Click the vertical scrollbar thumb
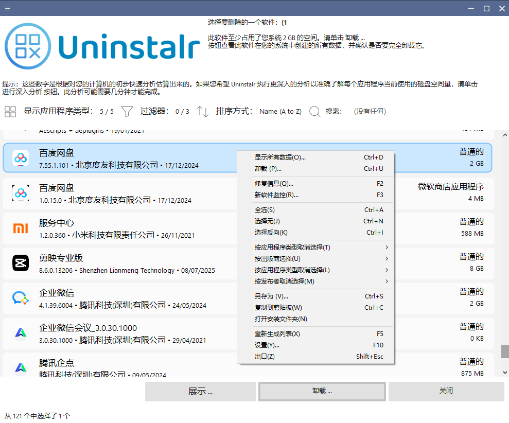Viewport: 509px width, 423px height. (x=505, y=351)
